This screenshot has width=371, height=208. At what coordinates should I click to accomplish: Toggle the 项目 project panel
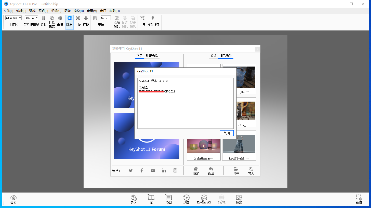[x=169, y=200]
